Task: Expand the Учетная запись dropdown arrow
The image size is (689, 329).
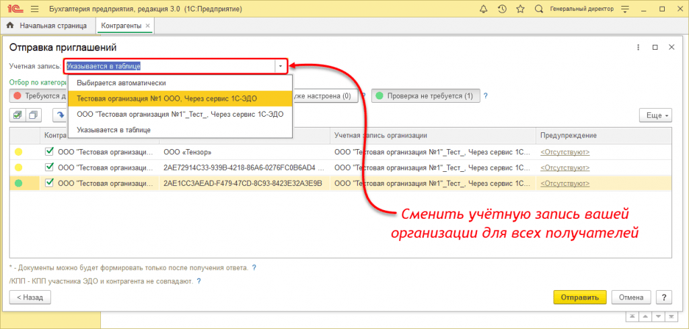Action: 281,66
